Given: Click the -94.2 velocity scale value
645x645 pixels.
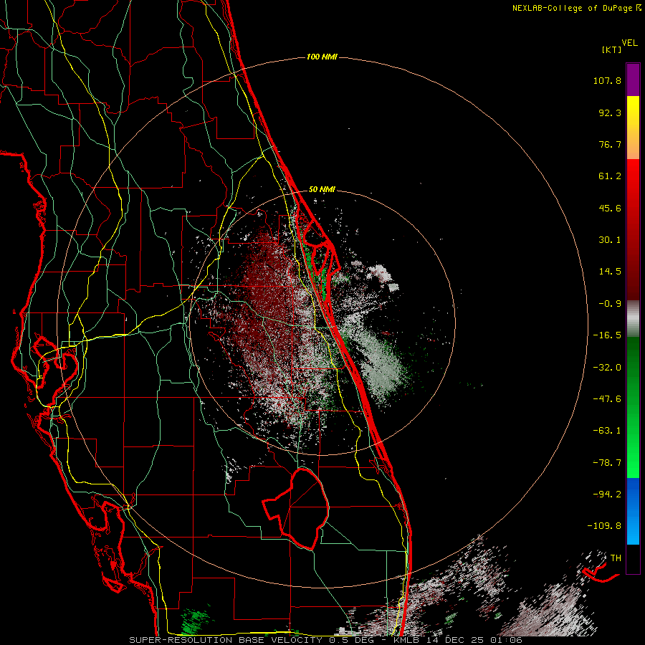Looking at the screenshot, I should point(607,494).
